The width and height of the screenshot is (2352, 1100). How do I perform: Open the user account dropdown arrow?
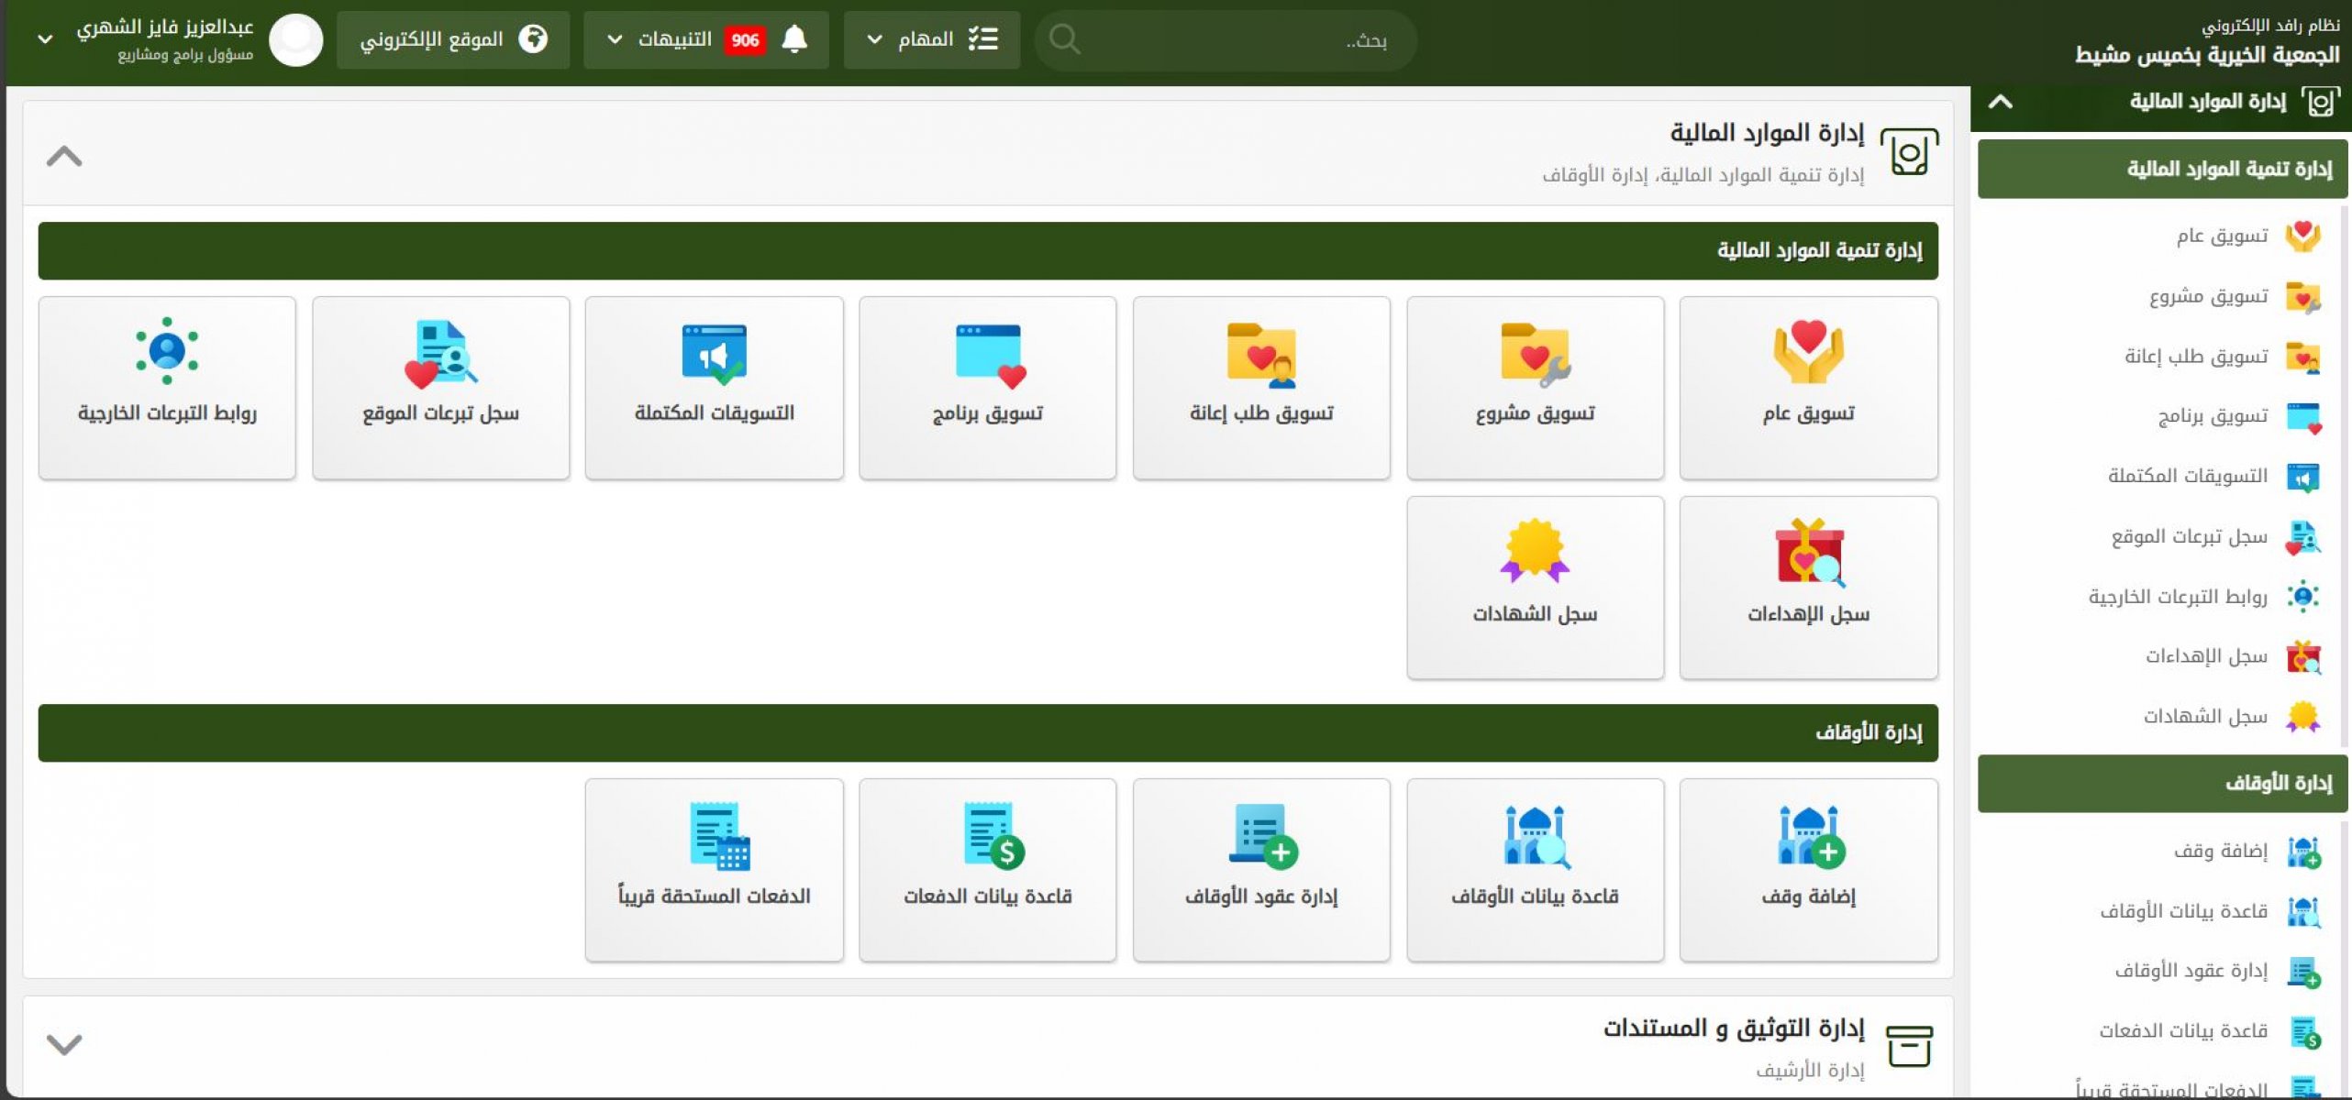coord(45,39)
